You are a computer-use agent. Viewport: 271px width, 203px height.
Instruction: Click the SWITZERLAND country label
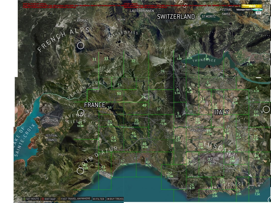176,17
